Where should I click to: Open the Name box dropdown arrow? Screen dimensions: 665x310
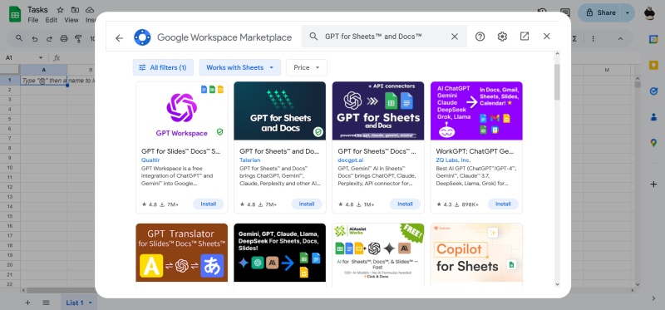[41, 57]
